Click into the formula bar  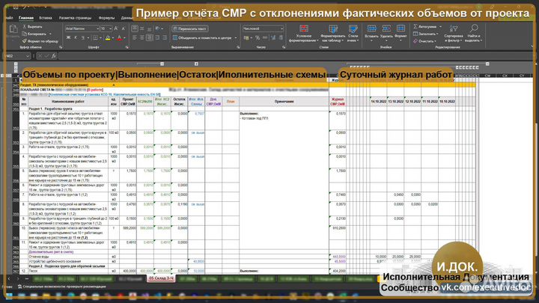coord(295,56)
